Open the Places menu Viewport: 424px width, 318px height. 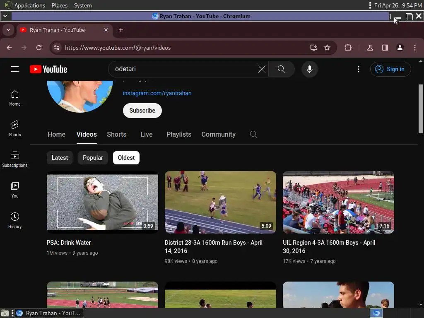[60, 5]
